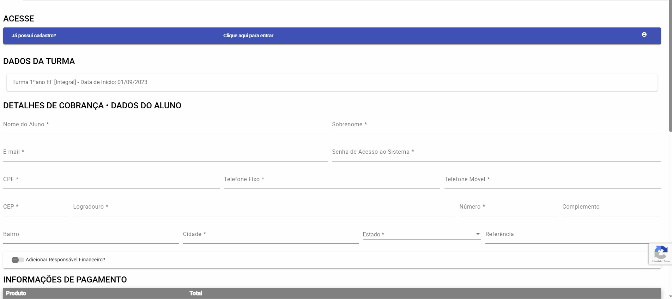The image size is (672, 299).
Task: Click 'Já possui cadastro?' text
Action: pyautogui.click(x=34, y=36)
